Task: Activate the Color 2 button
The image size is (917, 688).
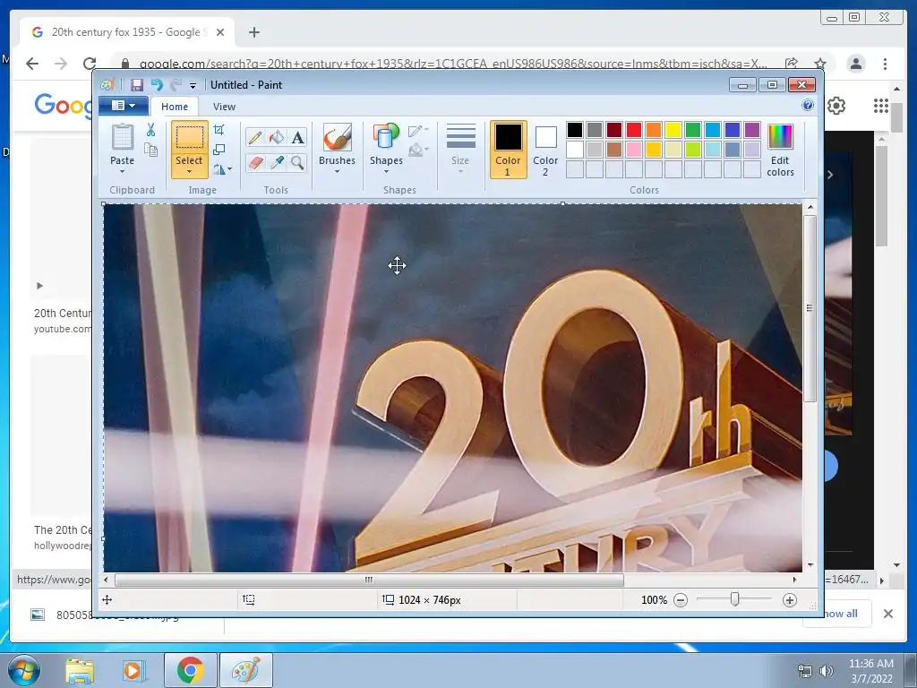Action: pos(545,150)
